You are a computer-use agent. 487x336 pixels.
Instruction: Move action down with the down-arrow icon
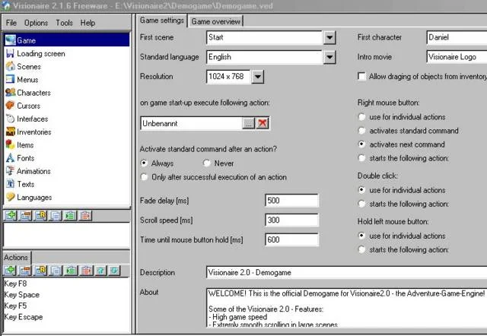coord(114,271)
